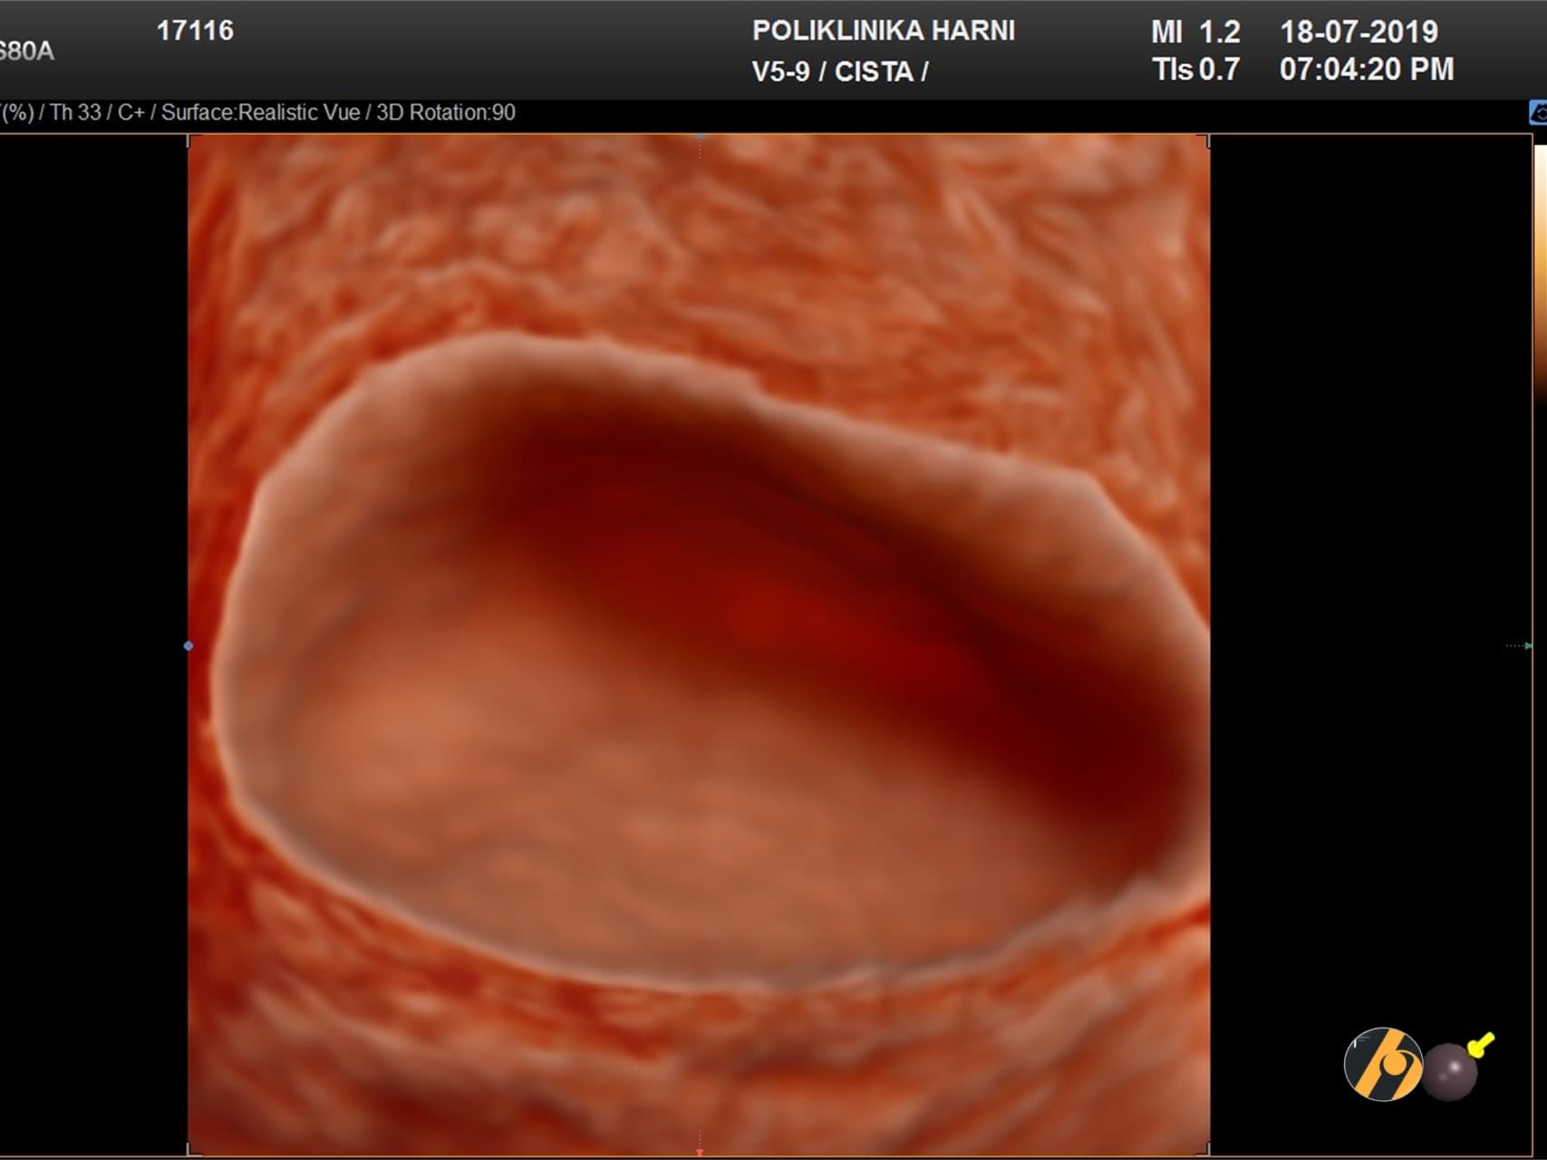
Task: Click the top center marker of render box
Action: (x=700, y=137)
